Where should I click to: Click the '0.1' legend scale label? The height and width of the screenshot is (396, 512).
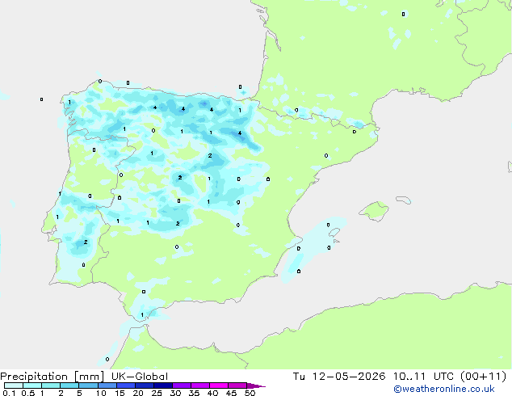coord(9,393)
